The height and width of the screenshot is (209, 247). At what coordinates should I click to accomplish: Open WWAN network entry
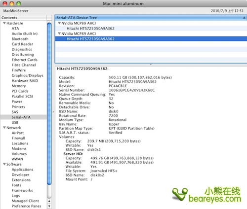point(17,159)
